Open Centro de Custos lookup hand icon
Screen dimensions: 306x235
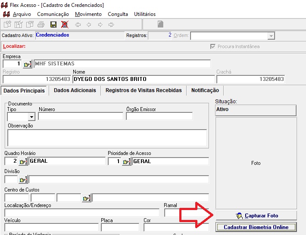pos(87,198)
